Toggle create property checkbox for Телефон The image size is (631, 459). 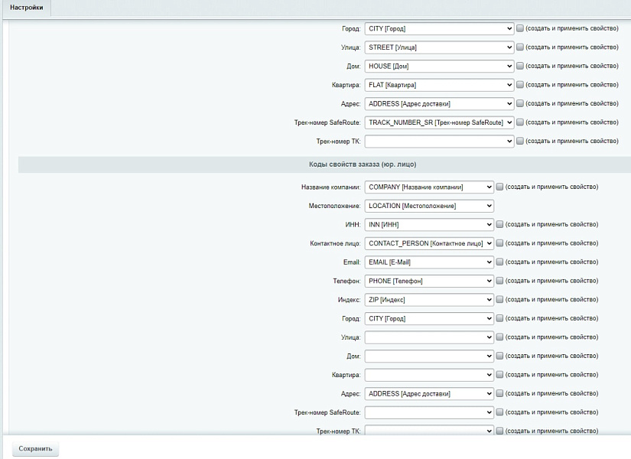click(x=500, y=281)
